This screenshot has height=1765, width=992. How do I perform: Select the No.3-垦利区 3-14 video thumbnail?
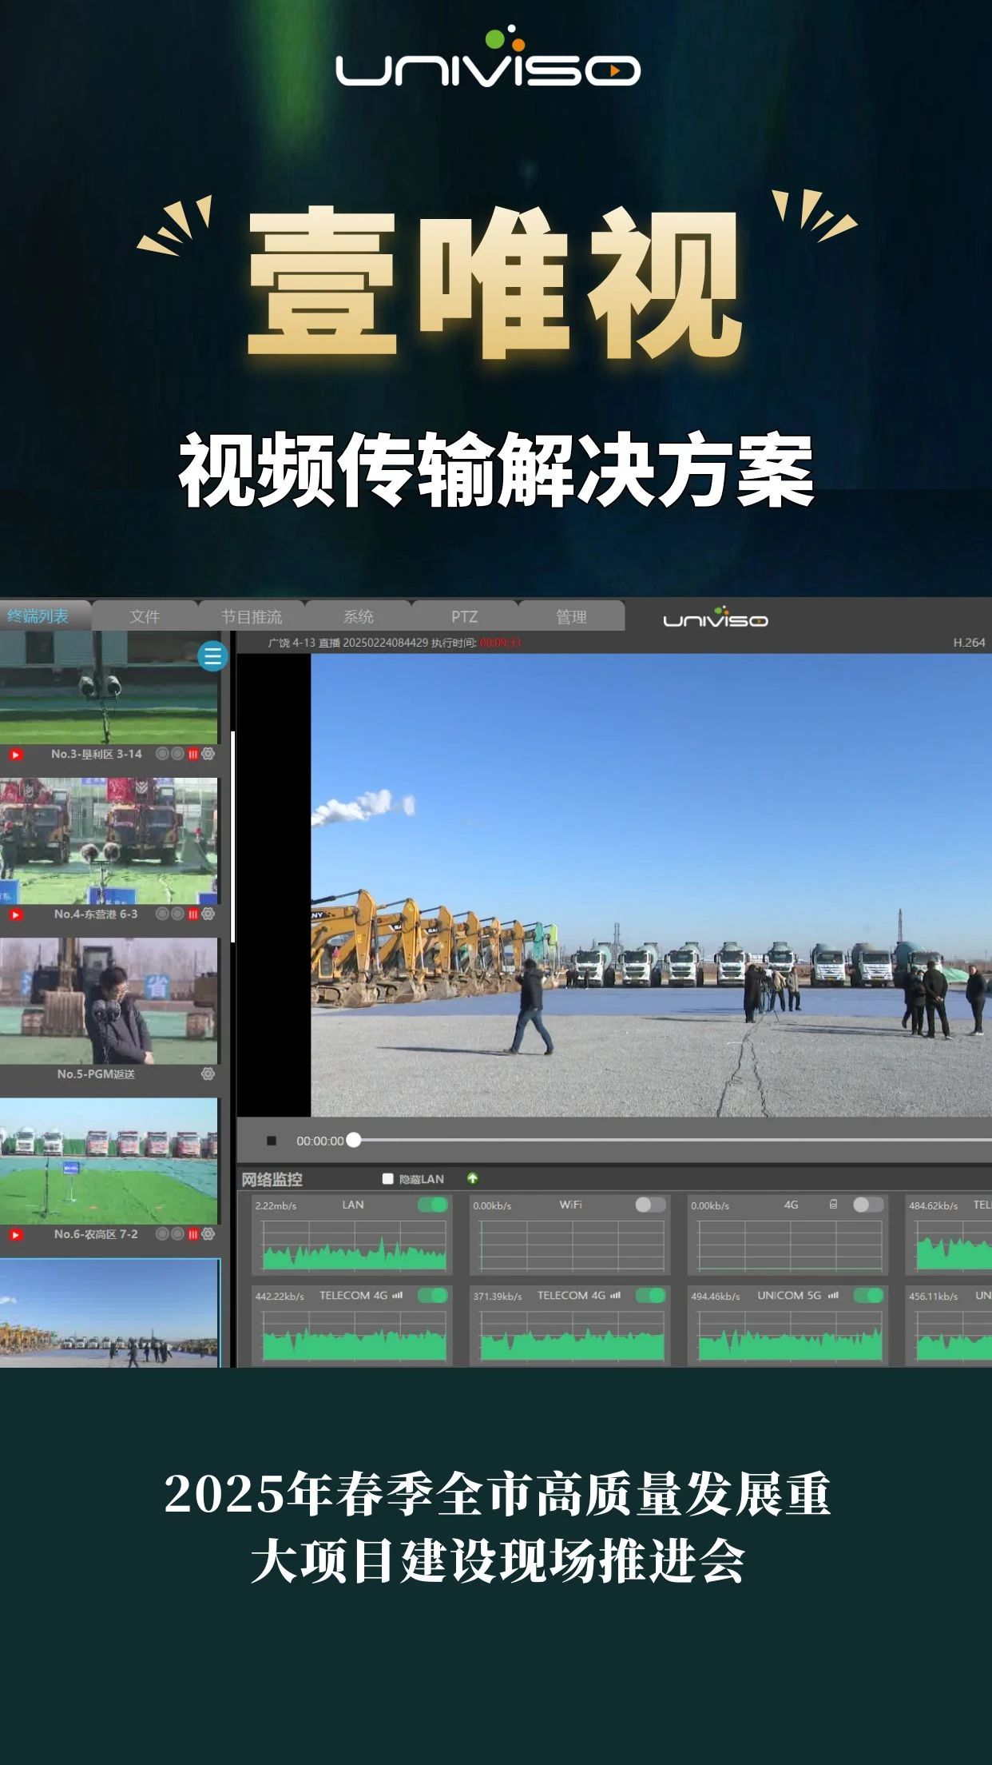(109, 688)
